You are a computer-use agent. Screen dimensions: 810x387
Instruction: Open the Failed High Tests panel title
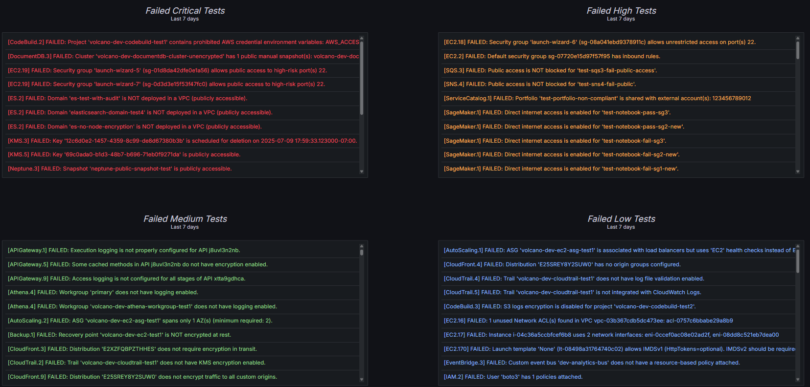[x=622, y=11]
